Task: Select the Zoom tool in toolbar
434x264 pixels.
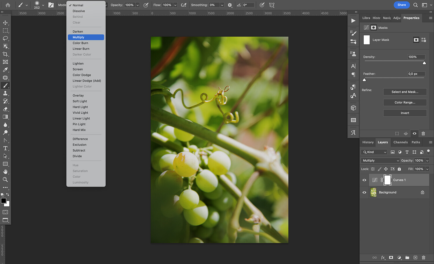Action: coord(5,180)
